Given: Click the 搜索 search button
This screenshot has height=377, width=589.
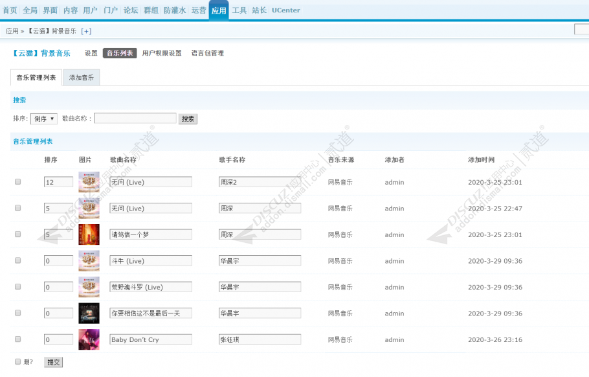Looking at the screenshot, I should pos(188,119).
